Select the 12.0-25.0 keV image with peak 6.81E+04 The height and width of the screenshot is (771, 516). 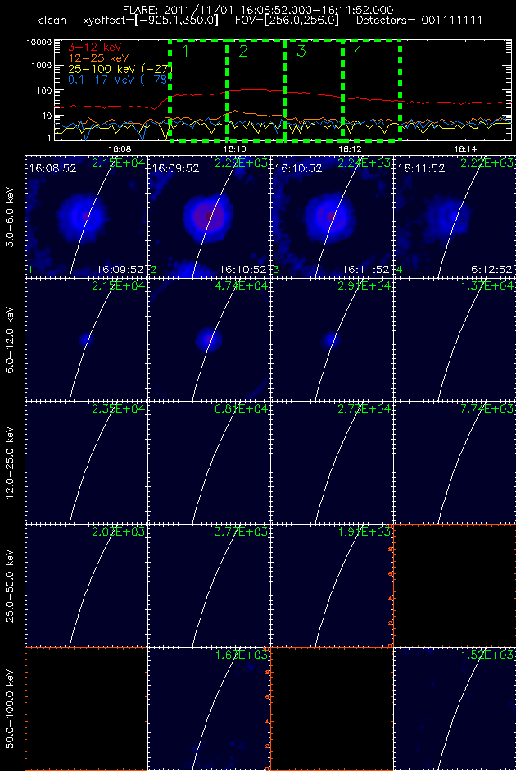coord(209,463)
